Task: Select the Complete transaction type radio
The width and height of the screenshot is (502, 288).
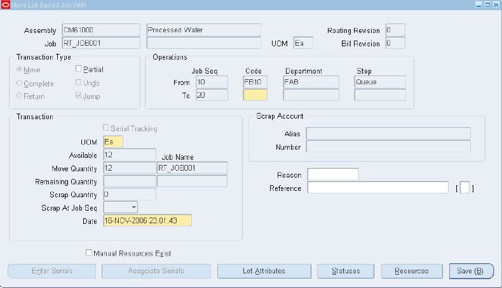Action: 19,83
